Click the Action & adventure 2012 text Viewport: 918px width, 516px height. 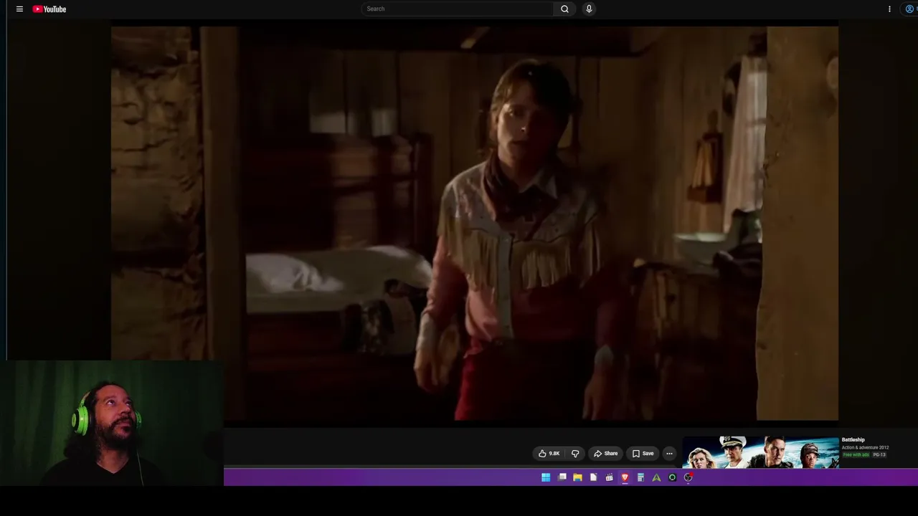[x=865, y=448]
